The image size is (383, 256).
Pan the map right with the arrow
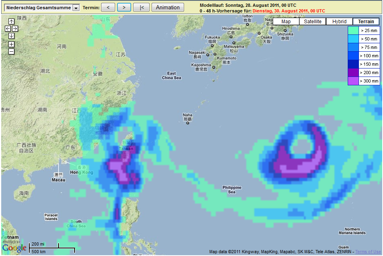tap(15, 28)
